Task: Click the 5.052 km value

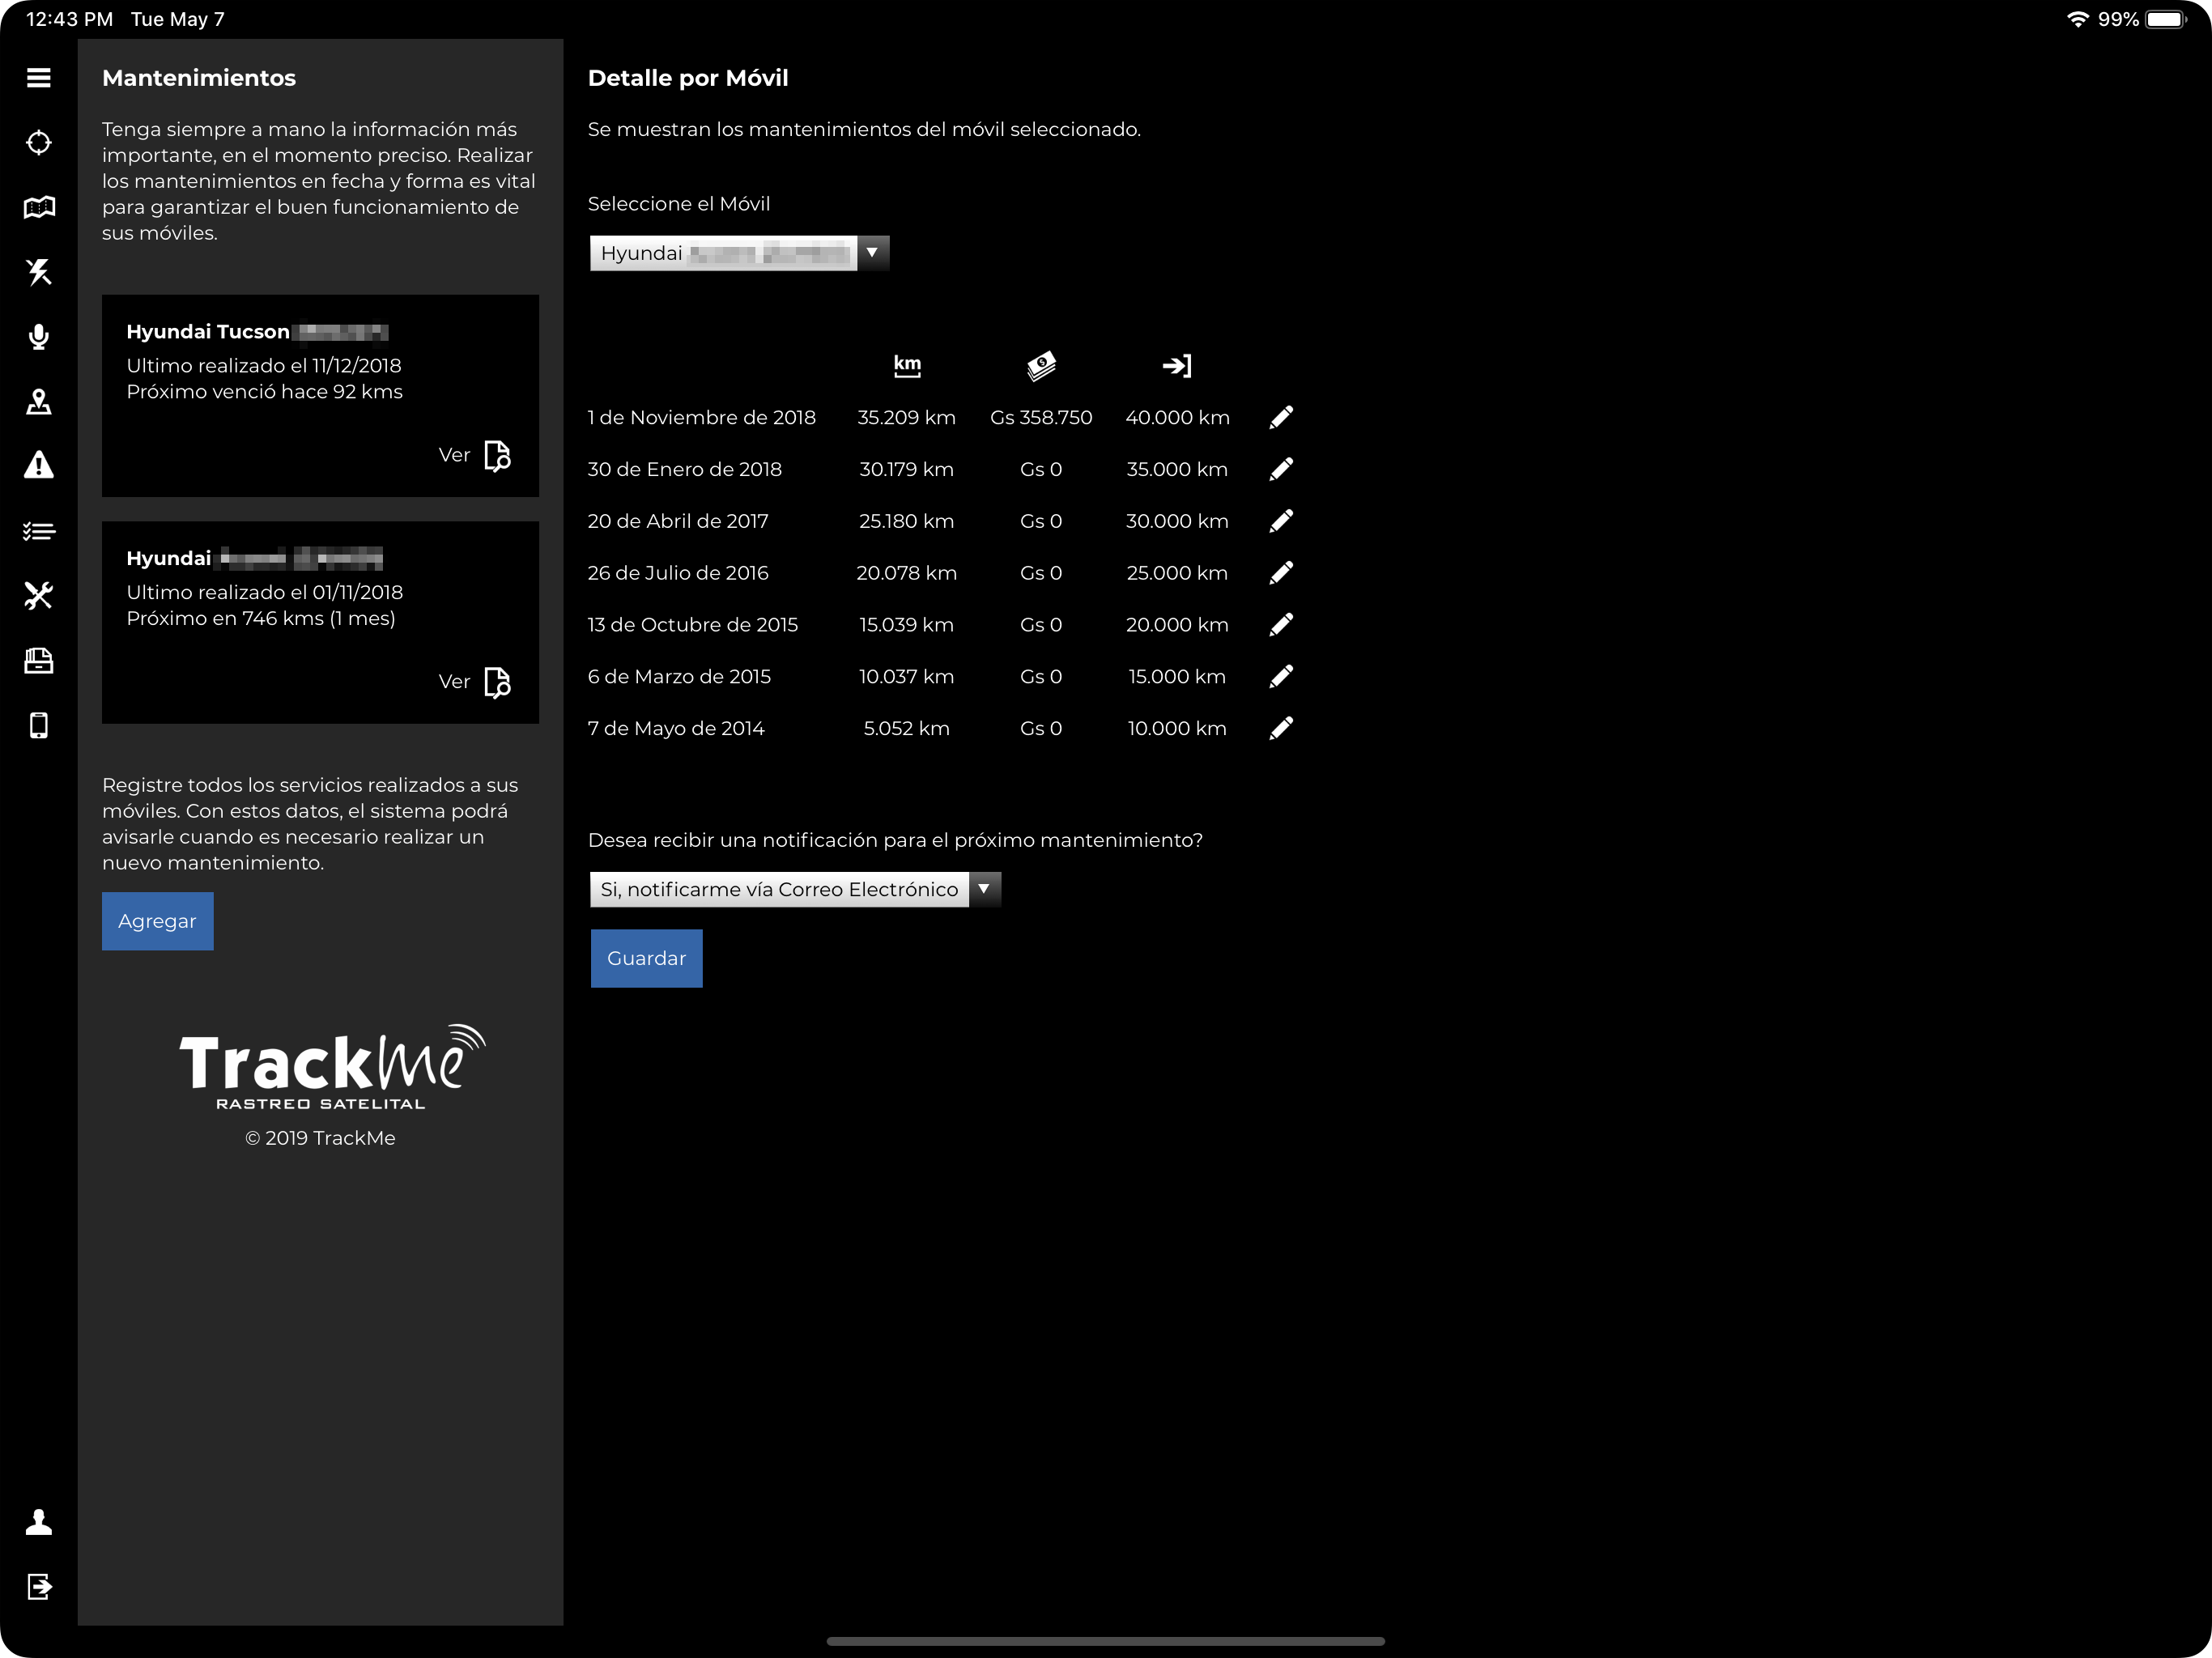Action: coord(906,728)
